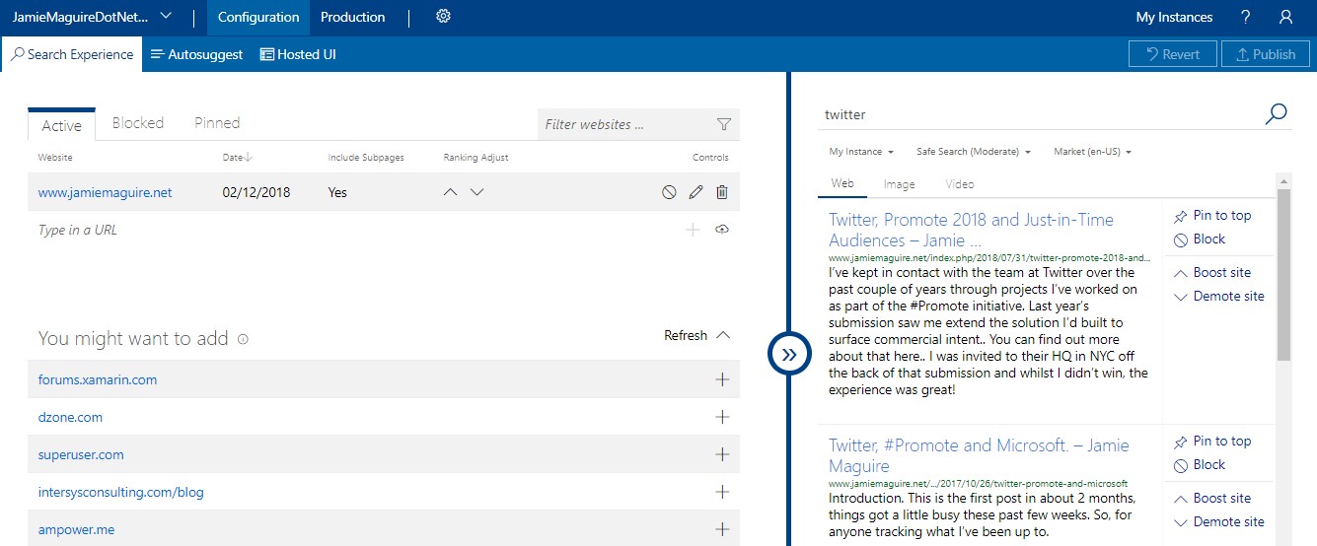Add ampower.me with its plus icon

click(722, 529)
